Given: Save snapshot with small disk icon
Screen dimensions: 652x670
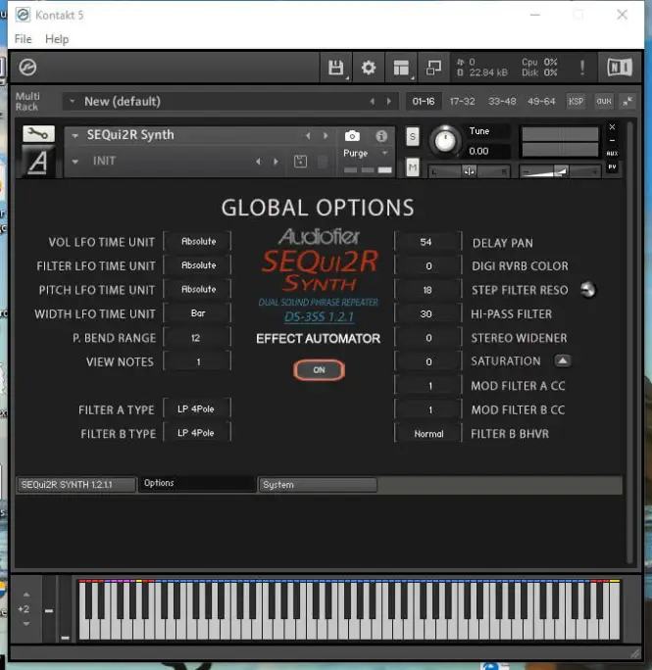Looking at the screenshot, I should point(300,162).
